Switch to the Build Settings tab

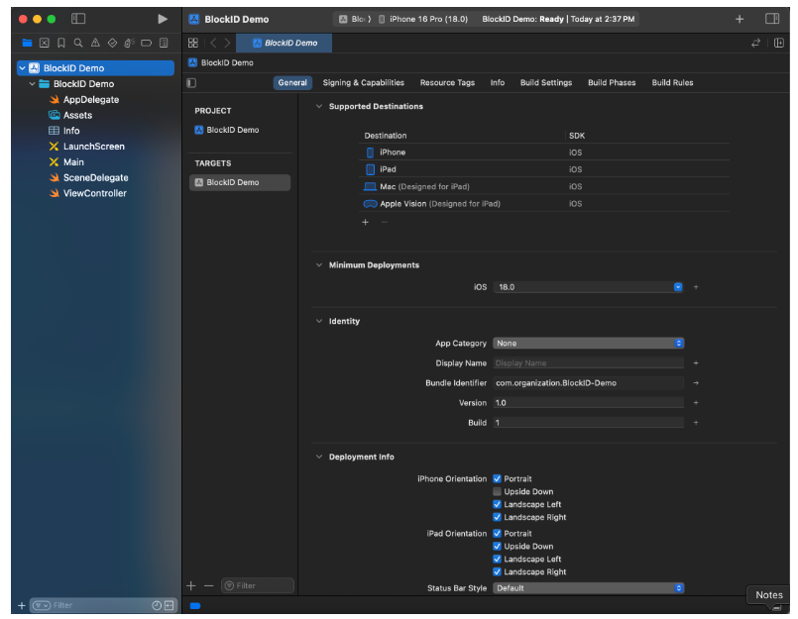click(545, 83)
